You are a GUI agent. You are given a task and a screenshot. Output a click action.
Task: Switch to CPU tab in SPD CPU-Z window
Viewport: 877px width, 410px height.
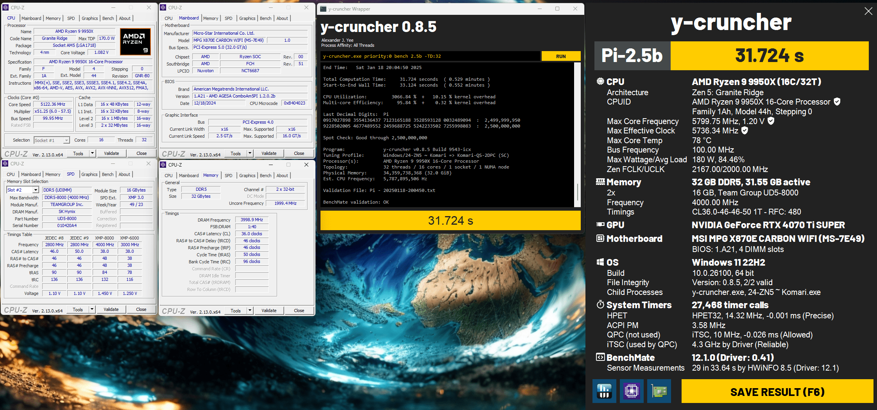11,174
